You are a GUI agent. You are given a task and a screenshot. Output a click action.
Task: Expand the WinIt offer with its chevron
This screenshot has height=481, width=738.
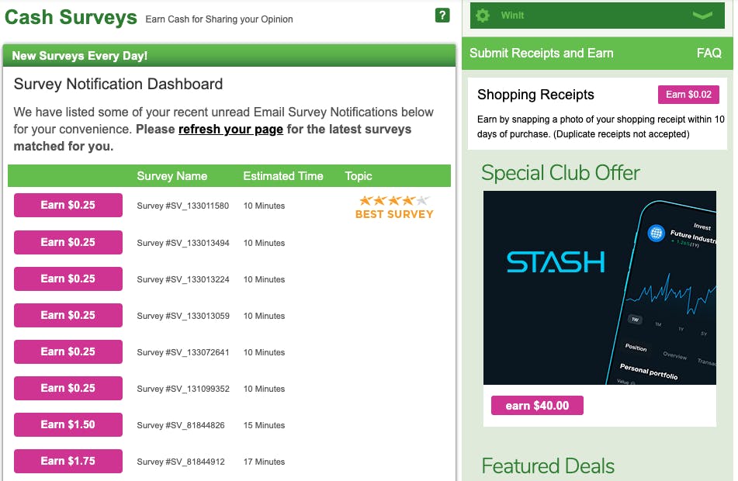(x=703, y=15)
